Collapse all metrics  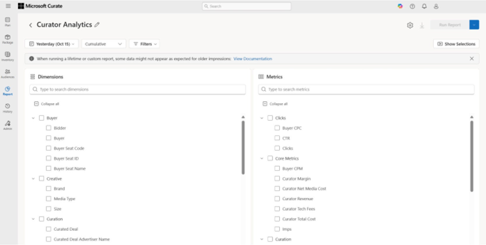click(275, 104)
